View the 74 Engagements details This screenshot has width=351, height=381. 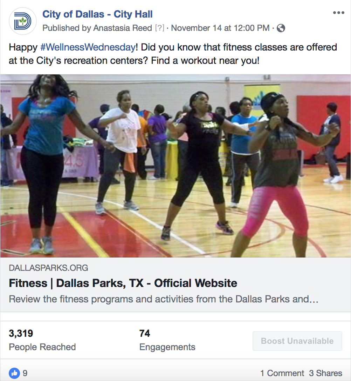point(167,340)
